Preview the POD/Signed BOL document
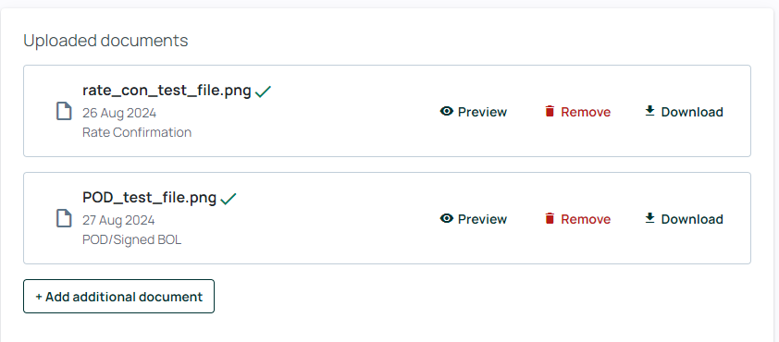The height and width of the screenshot is (342, 779). (x=474, y=219)
